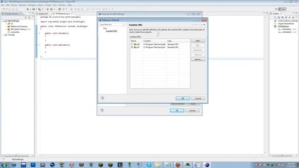Open the Source menu
299x168 pixels.
point(14,5)
